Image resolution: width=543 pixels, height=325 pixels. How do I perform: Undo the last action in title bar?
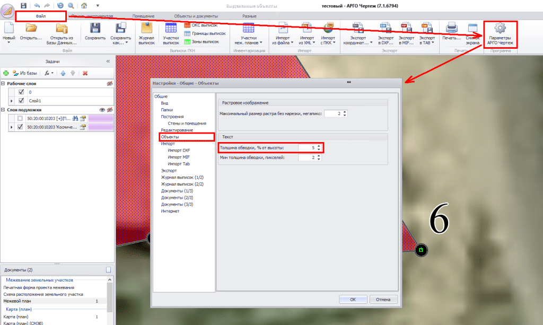[37, 5]
